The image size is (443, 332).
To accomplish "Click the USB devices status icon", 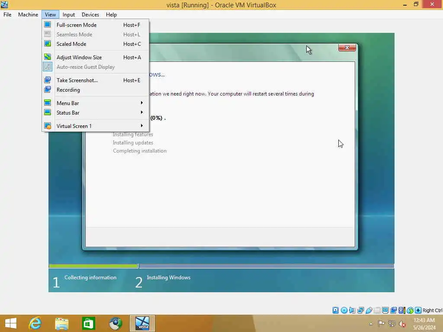I will 369,310.
